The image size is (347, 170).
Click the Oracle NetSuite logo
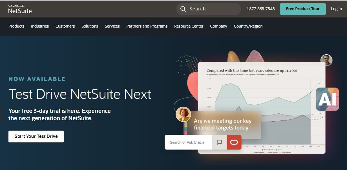[20, 9]
